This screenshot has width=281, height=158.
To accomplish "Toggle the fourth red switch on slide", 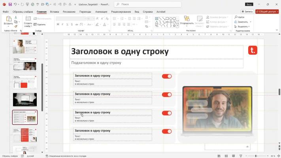I will point(167,131).
